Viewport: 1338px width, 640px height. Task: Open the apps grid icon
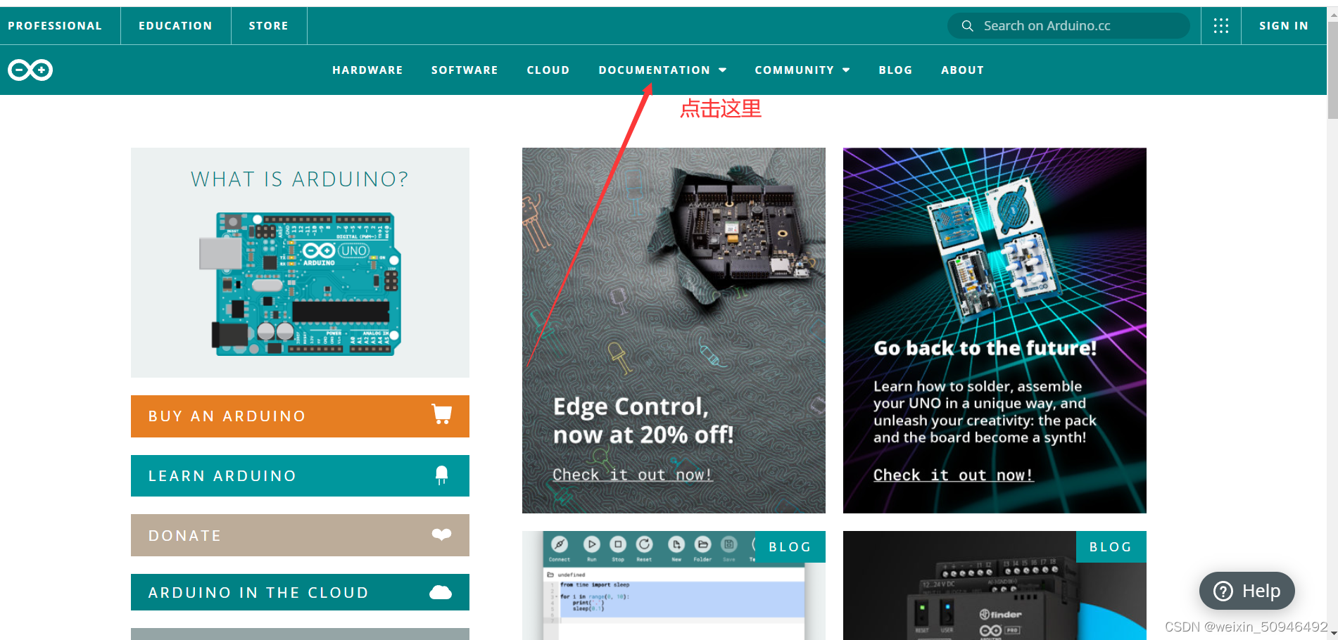point(1221,26)
